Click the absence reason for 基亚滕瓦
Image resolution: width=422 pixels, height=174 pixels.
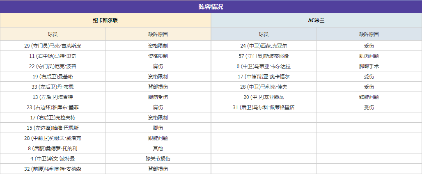(x=369, y=97)
